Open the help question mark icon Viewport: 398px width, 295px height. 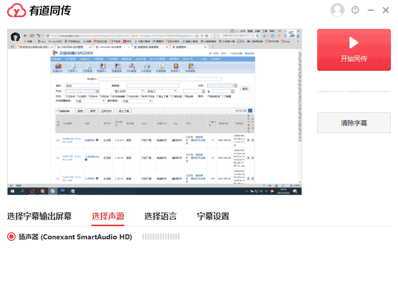pos(355,10)
